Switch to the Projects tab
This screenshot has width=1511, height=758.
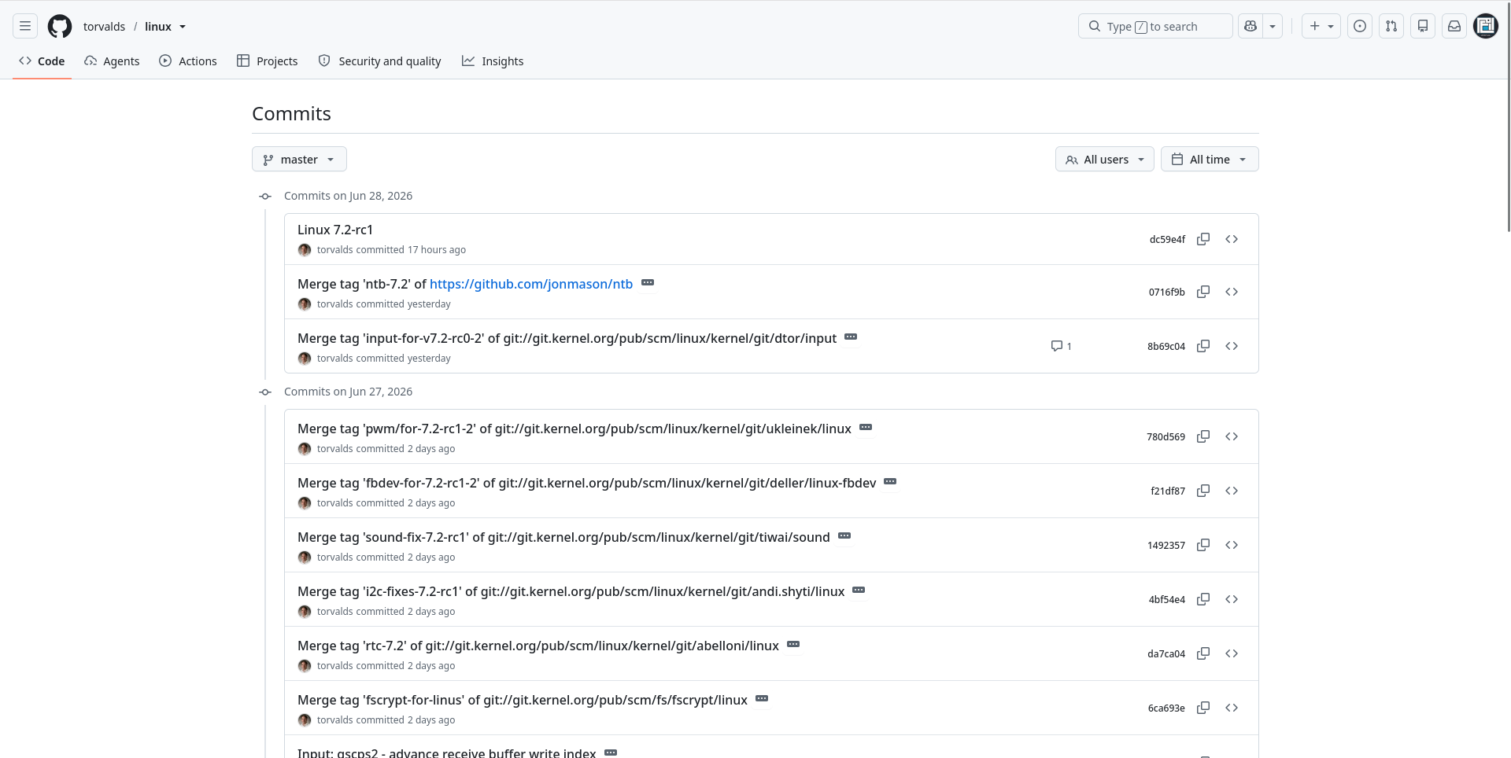coord(268,61)
